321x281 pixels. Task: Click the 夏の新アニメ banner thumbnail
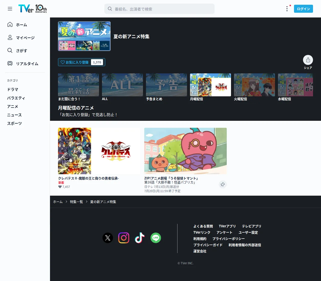click(84, 36)
